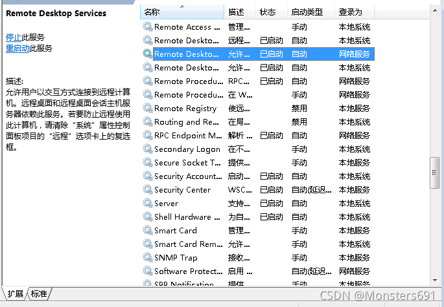Switch to the 标准 tab

(39, 293)
